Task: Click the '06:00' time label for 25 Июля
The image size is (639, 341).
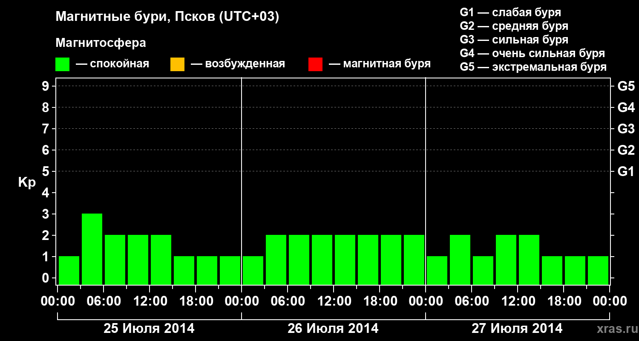Action: pos(104,301)
